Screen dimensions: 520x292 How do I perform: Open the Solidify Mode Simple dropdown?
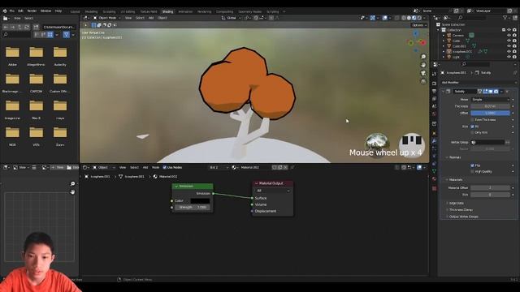pos(490,99)
